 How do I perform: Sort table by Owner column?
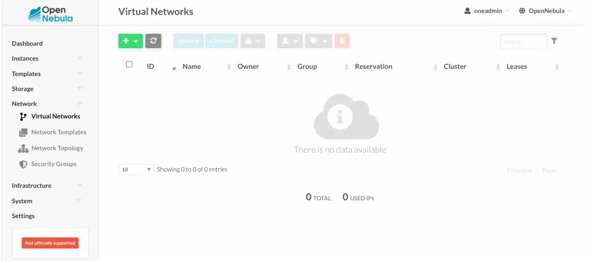click(x=248, y=67)
